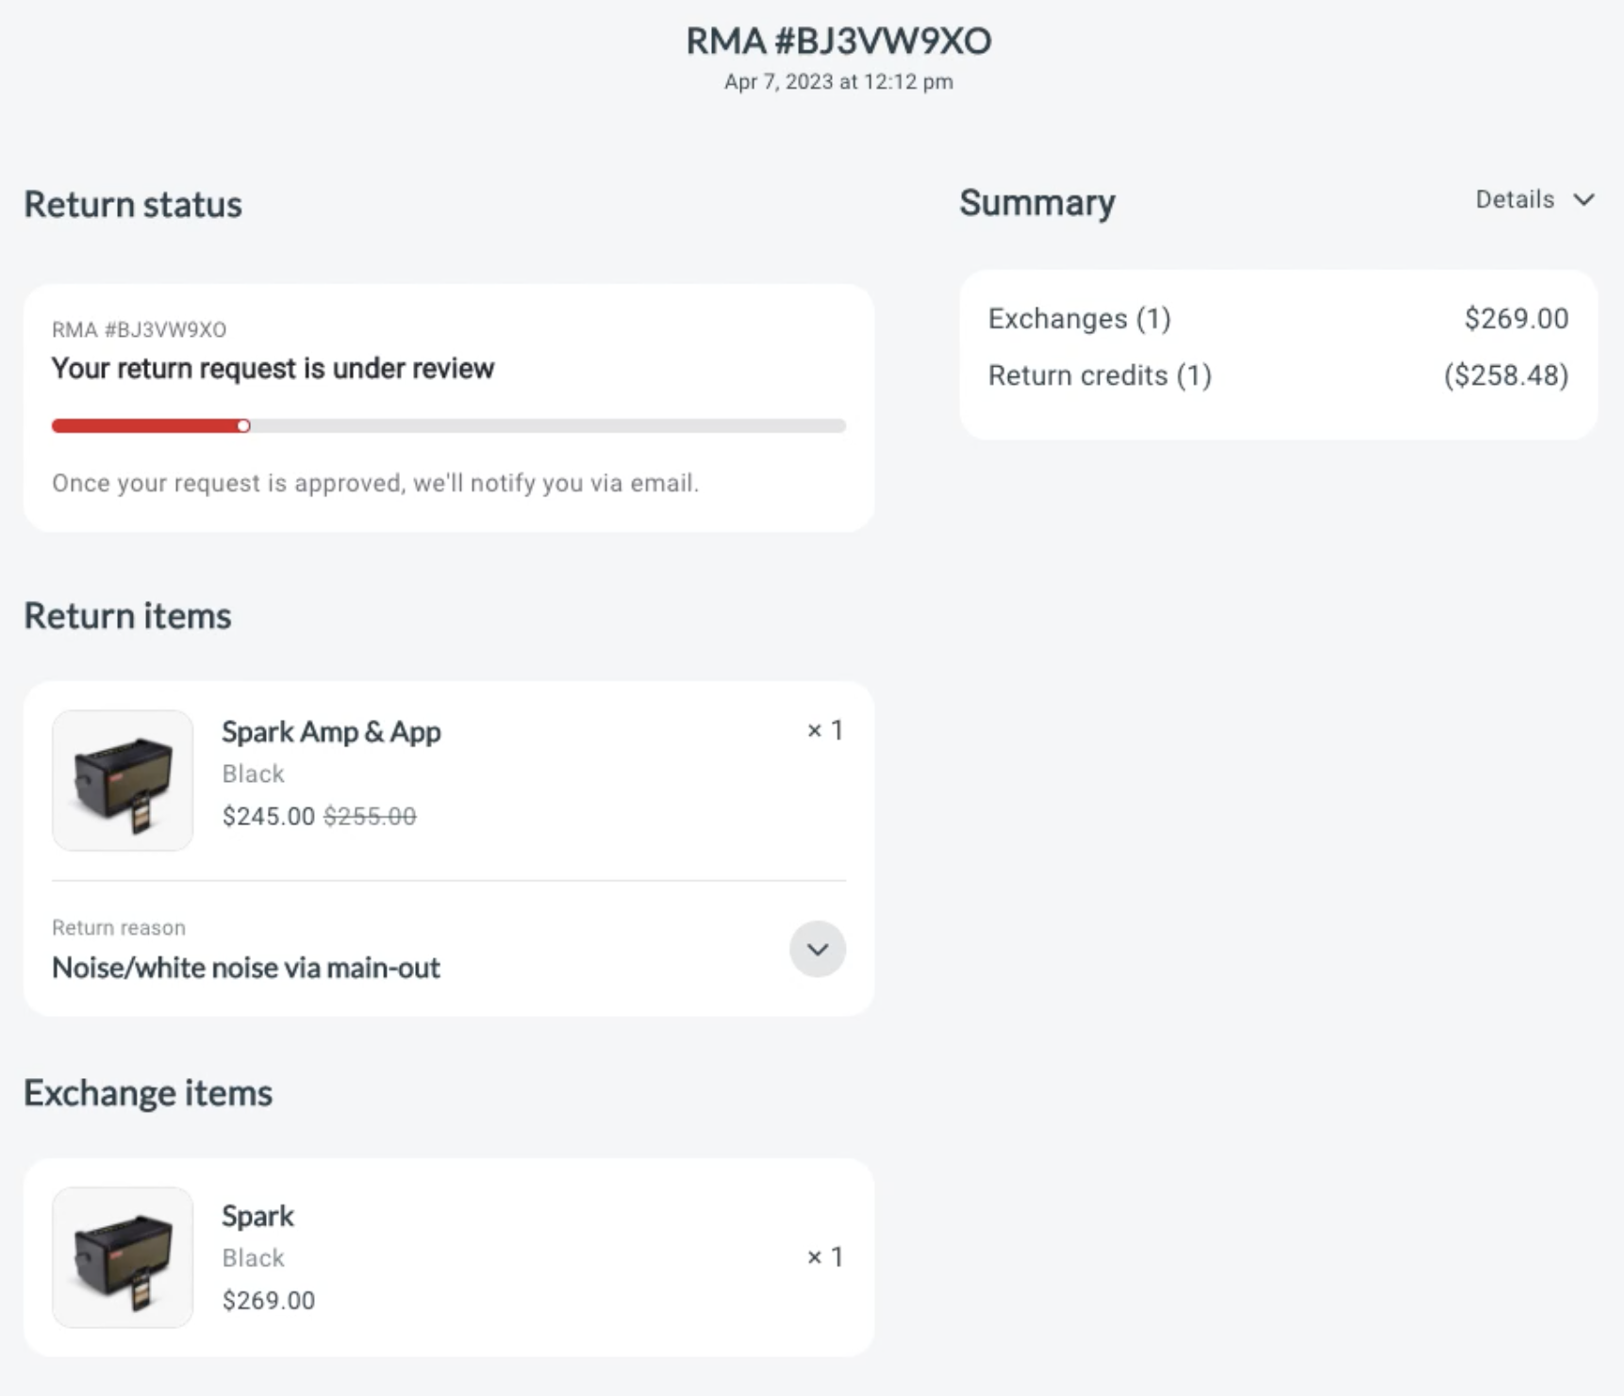The height and width of the screenshot is (1396, 1624).
Task: Click the $245.00 discounted price
Action: coord(268,816)
